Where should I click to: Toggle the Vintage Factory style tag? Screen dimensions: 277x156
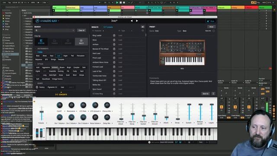[x=57, y=79]
